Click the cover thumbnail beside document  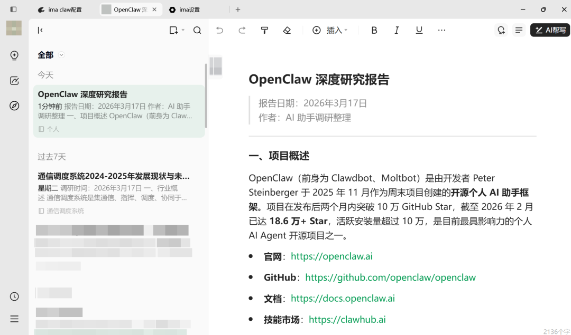216,66
